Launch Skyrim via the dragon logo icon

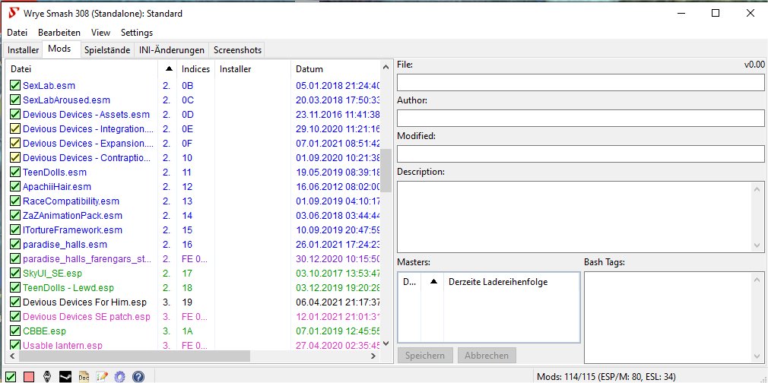[x=47, y=377]
